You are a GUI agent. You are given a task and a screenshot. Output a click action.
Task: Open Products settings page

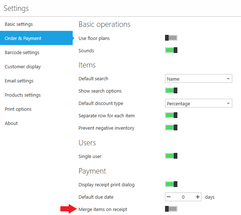point(23,95)
